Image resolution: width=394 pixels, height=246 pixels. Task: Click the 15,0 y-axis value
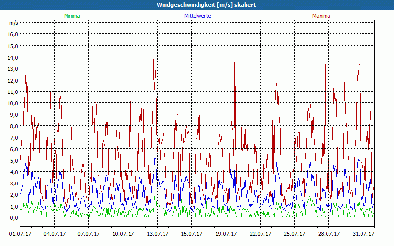click(13, 46)
